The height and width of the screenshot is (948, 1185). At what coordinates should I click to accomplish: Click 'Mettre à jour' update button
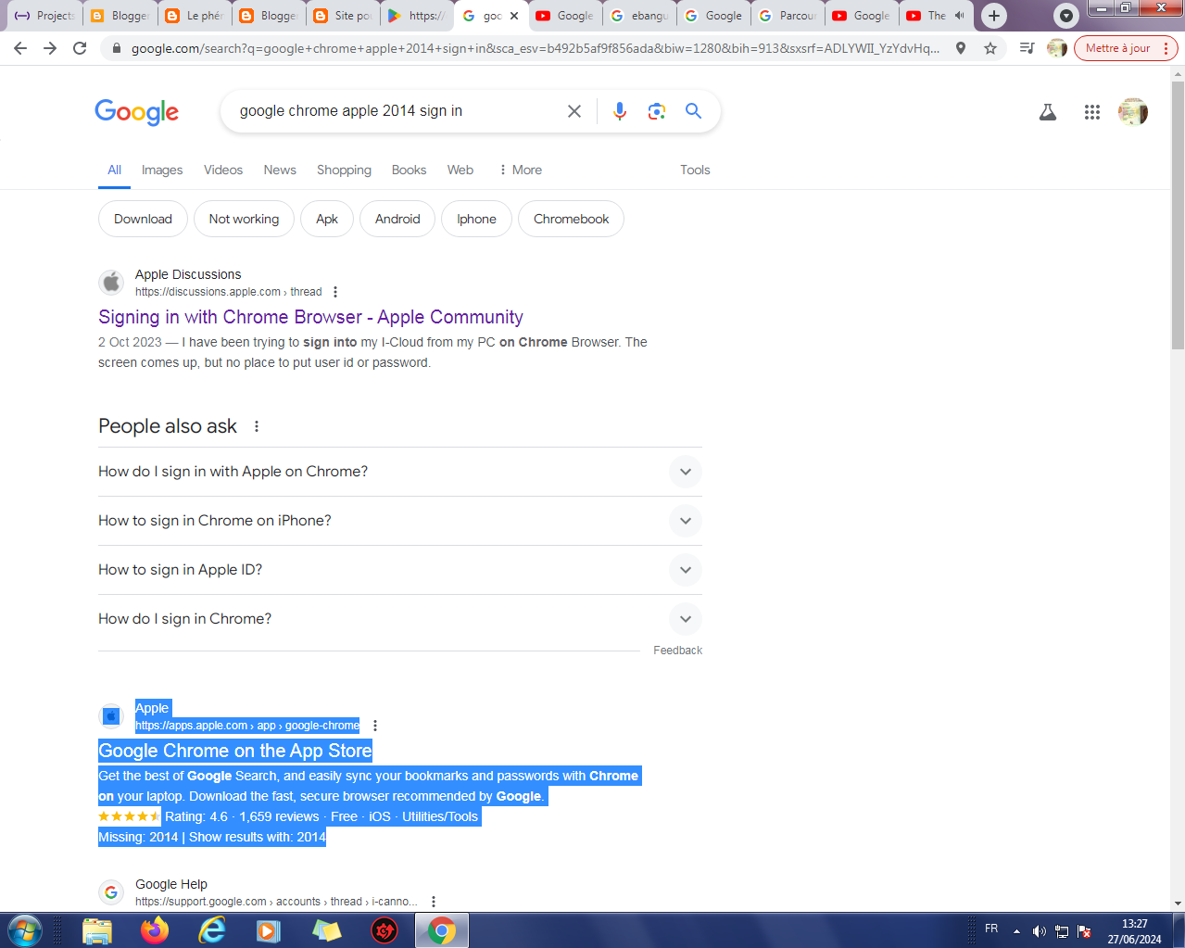[1117, 48]
